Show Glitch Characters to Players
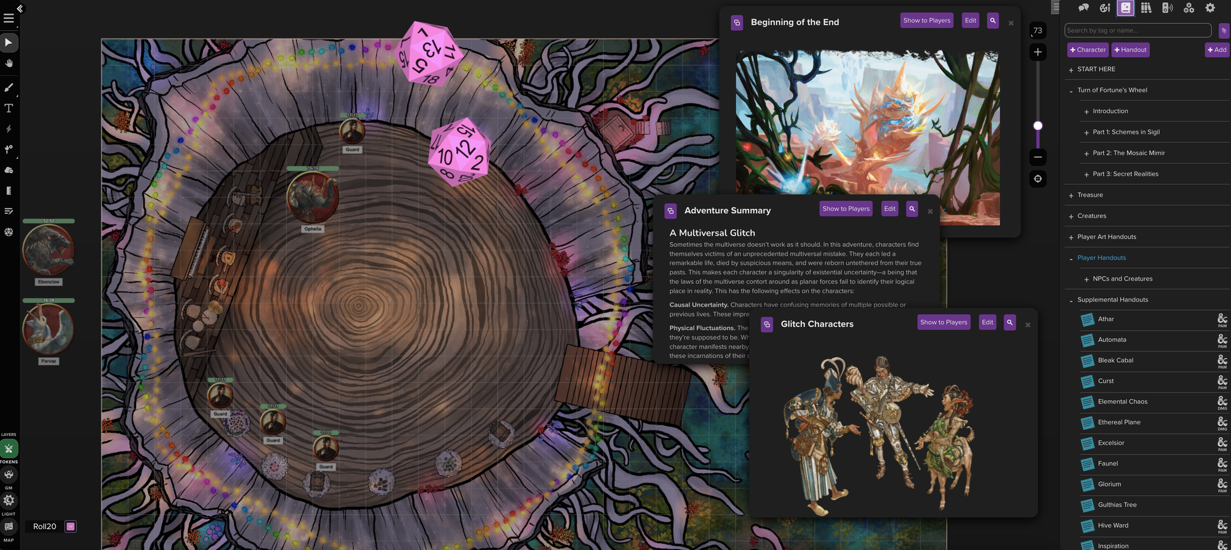The width and height of the screenshot is (1231, 550). click(944, 322)
